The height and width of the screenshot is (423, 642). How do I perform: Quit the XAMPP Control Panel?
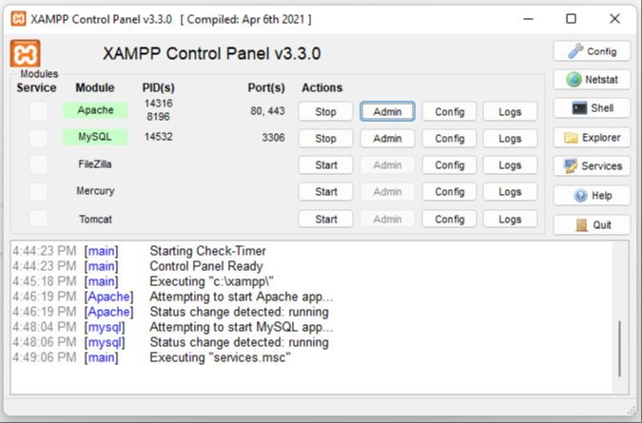[x=592, y=224]
